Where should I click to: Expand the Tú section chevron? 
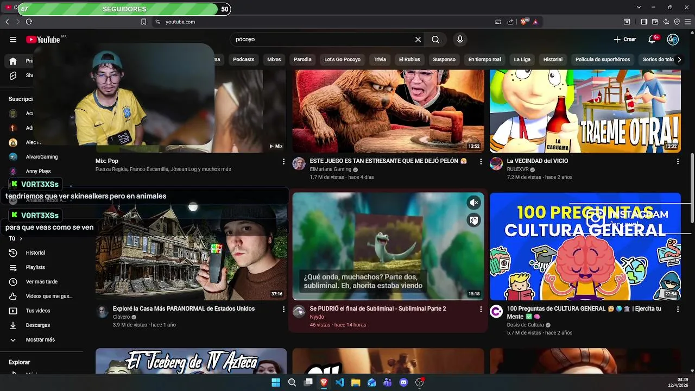(21, 238)
